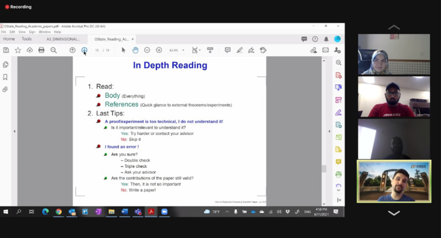Open Zoom from the Windows taskbar

pos(164,212)
